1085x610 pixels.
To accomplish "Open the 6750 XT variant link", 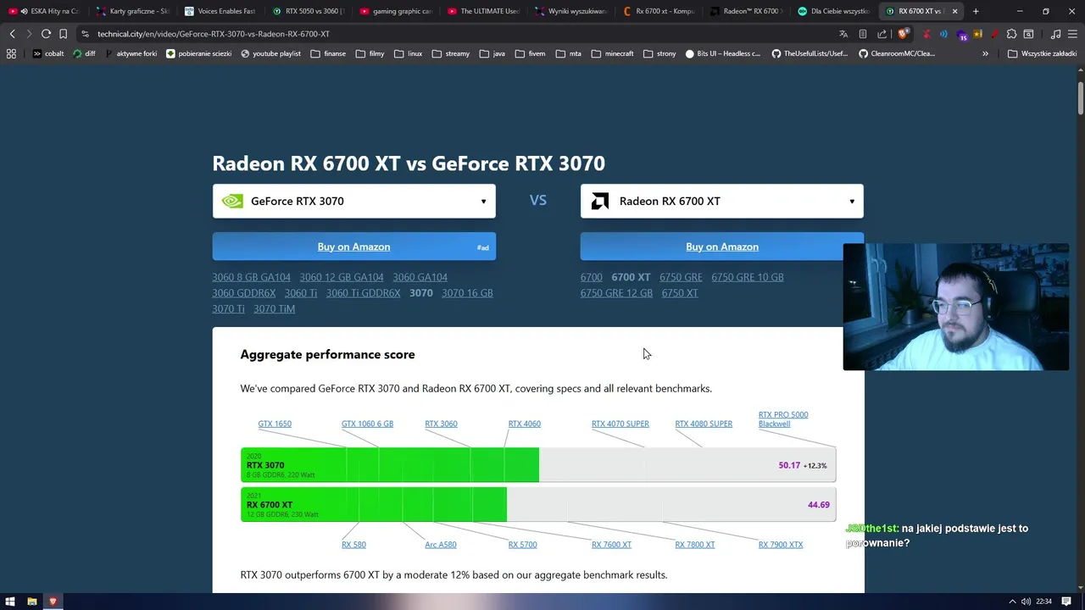I will click(680, 293).
